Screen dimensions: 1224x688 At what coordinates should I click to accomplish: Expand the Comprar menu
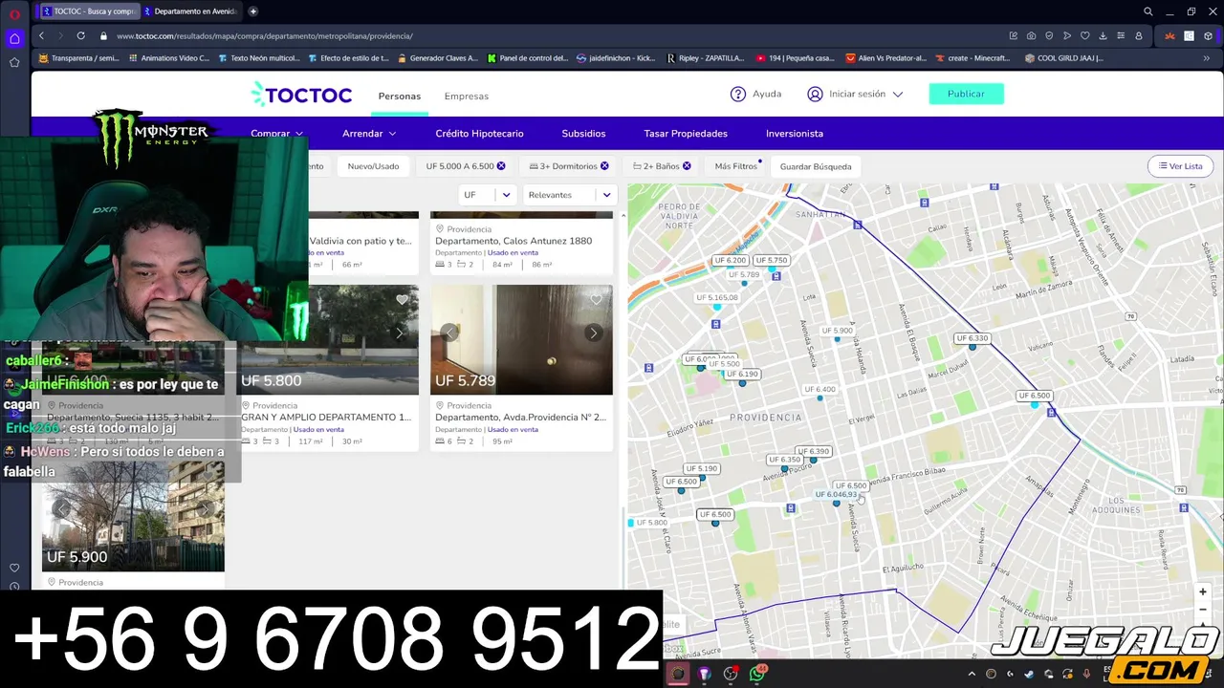[x=276, y=134]
